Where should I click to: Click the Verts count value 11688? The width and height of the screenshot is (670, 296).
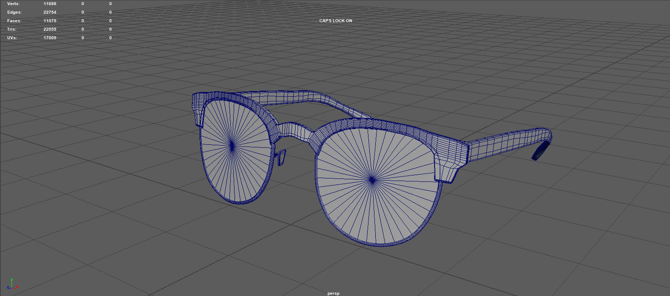(x=50, y=4)
